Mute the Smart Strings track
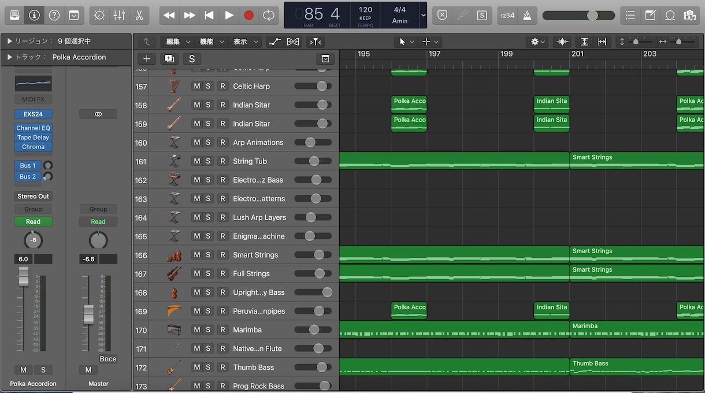 point(196,255)
